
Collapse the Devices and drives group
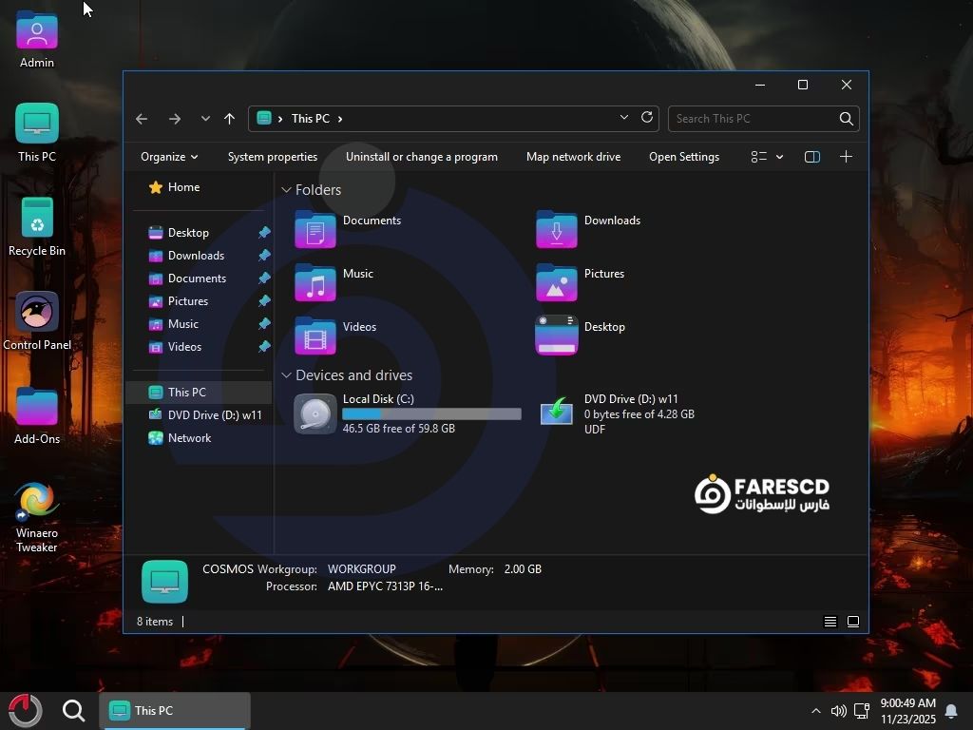(286, 375)
